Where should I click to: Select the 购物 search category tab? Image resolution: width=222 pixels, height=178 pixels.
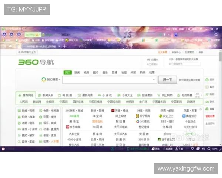coord(142,73)
